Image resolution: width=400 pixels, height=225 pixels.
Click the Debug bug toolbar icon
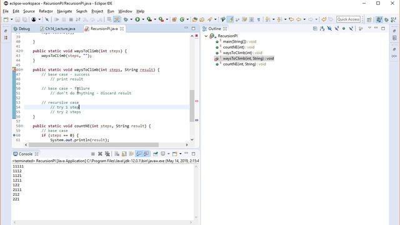[x=126, y=19]
